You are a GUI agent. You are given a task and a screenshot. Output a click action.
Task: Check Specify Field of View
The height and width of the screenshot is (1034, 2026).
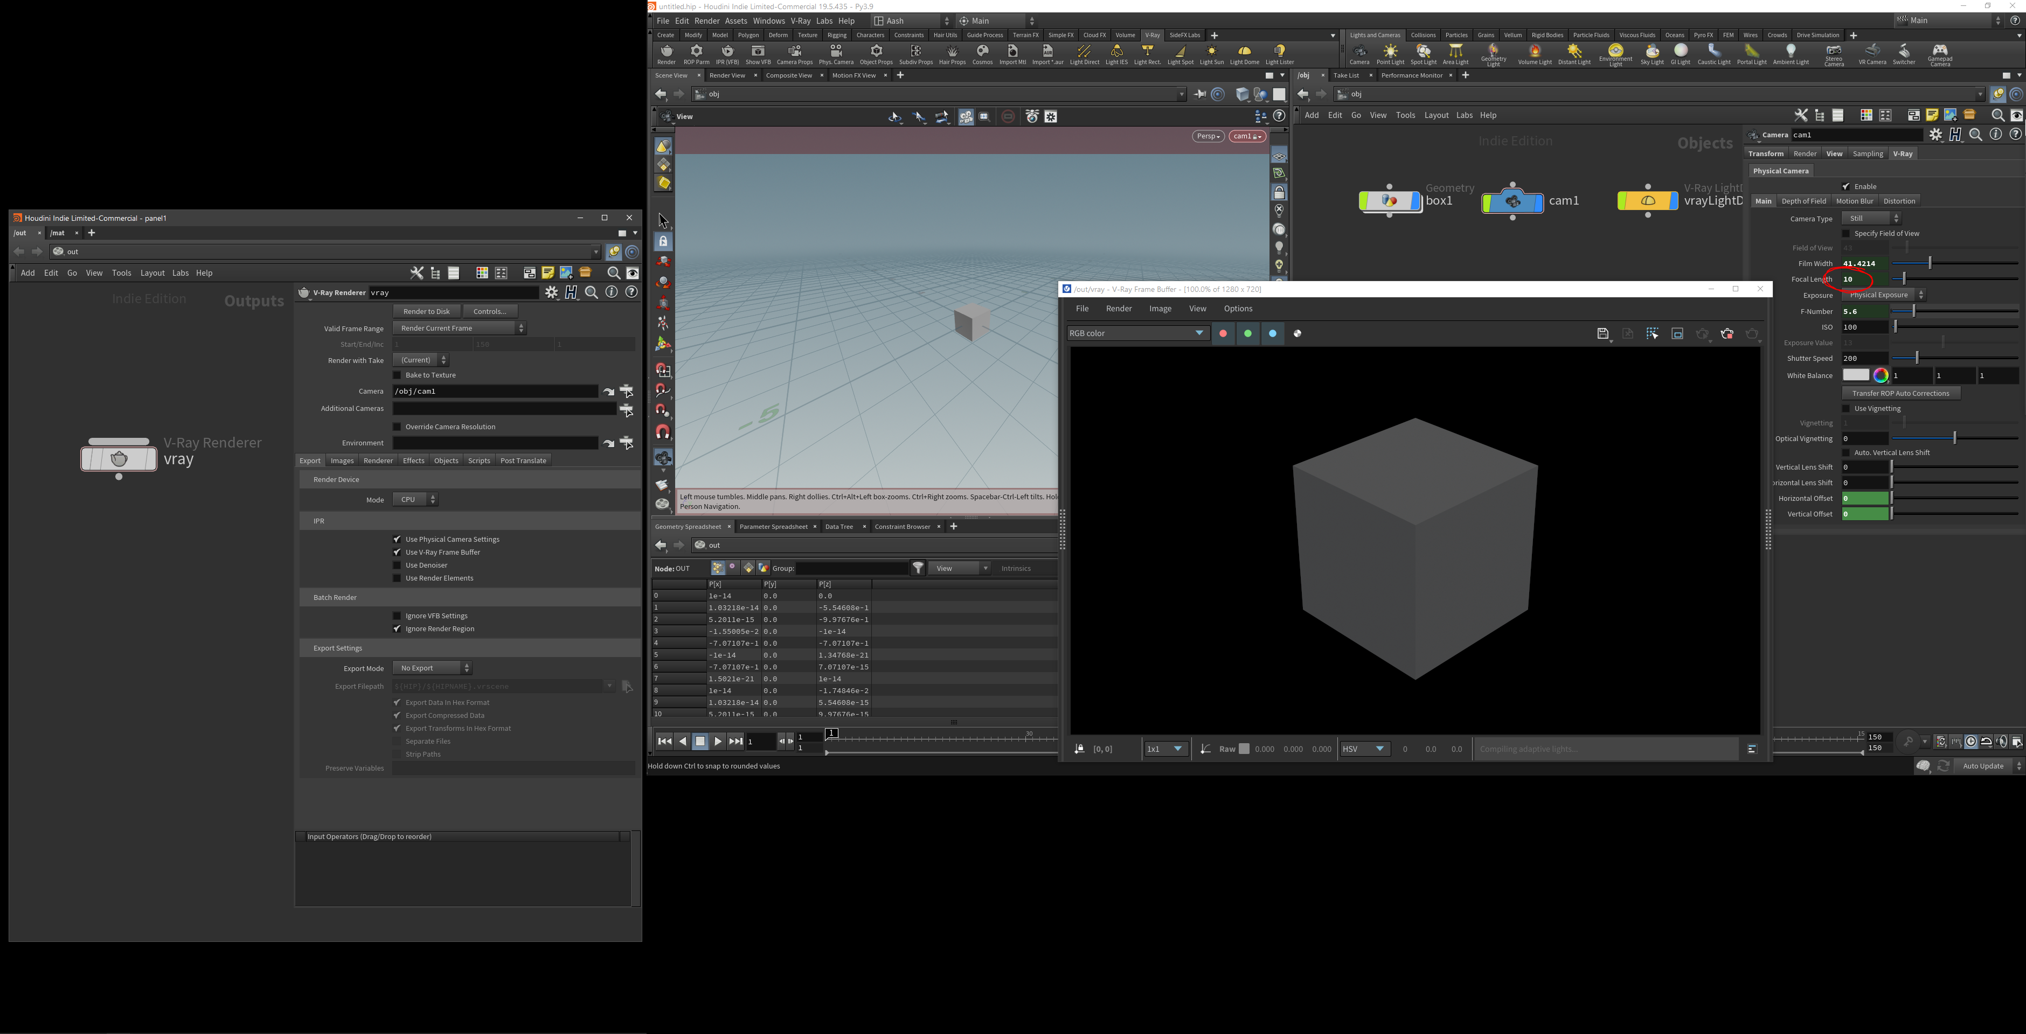(1846, 234)
